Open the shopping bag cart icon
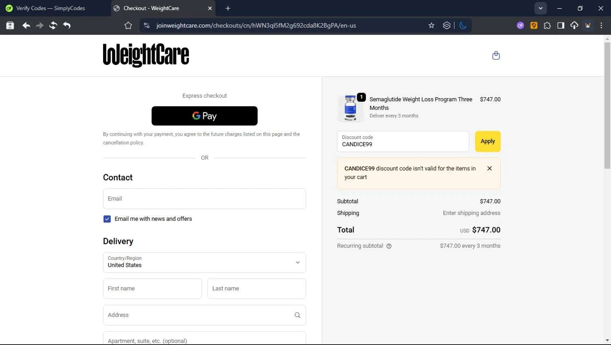 coord(496,55)
